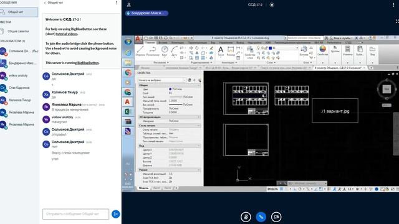399x224 pixels.
Task: Select the Text (Текст) tool
Action: (x=221, y=50)
